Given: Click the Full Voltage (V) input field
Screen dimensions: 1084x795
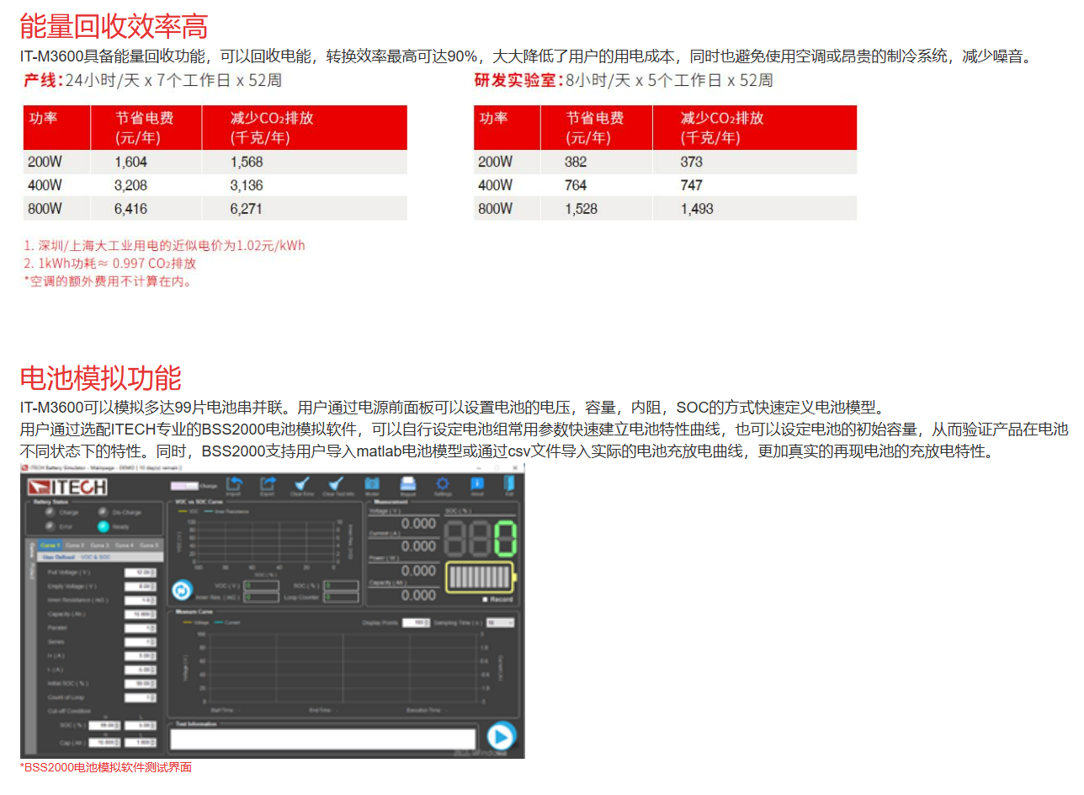Looking at the screenshot, I should tap(140, 573).
